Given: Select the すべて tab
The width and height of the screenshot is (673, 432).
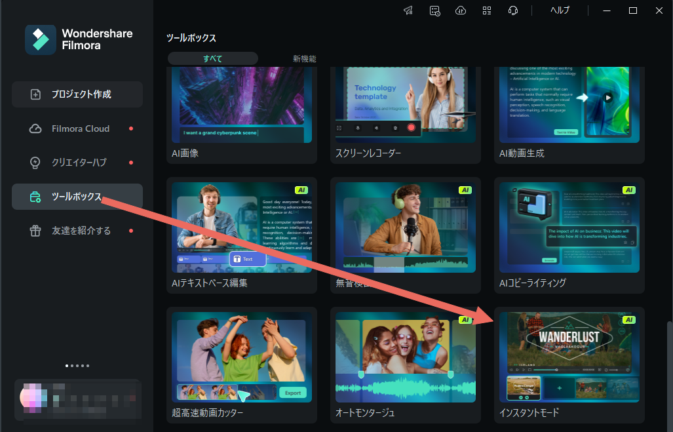Looking at the screenshot, I should [x=213, y=58].
